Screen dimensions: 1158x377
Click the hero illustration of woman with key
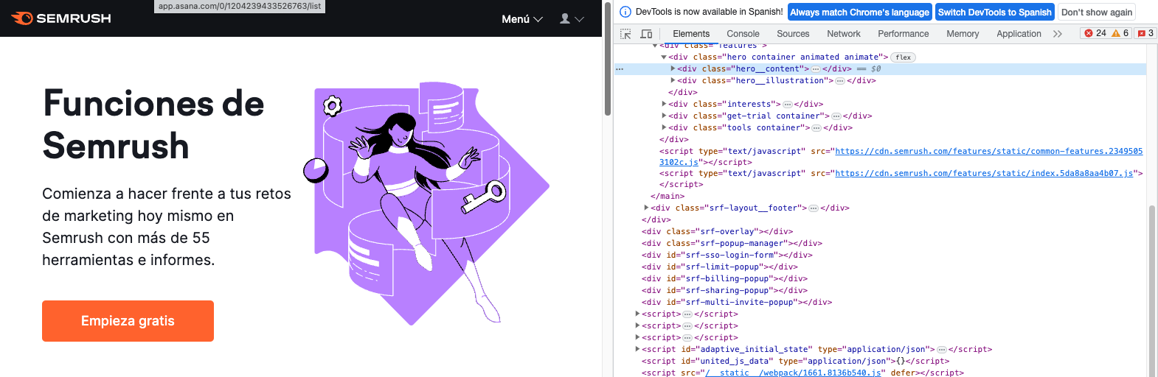[428, 204]
